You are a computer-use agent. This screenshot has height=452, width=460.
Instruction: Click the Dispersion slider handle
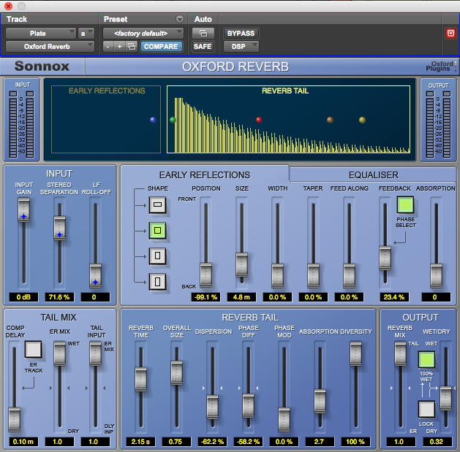point(212,407)
